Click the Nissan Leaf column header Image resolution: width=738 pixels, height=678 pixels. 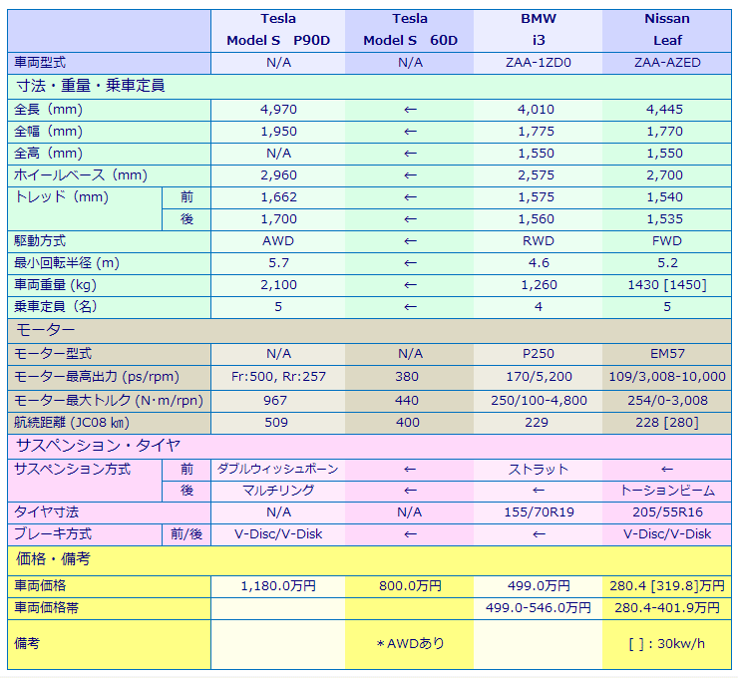667,30
